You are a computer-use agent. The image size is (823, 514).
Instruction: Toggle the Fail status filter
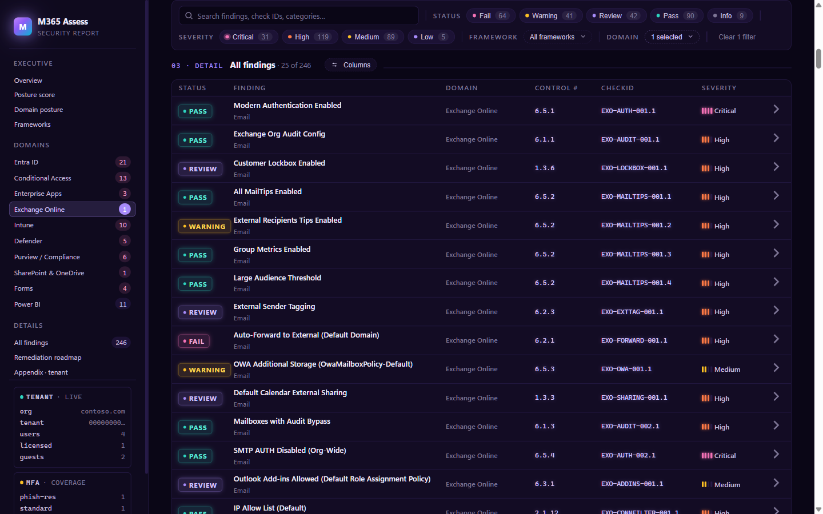click(x=491, y=16)
